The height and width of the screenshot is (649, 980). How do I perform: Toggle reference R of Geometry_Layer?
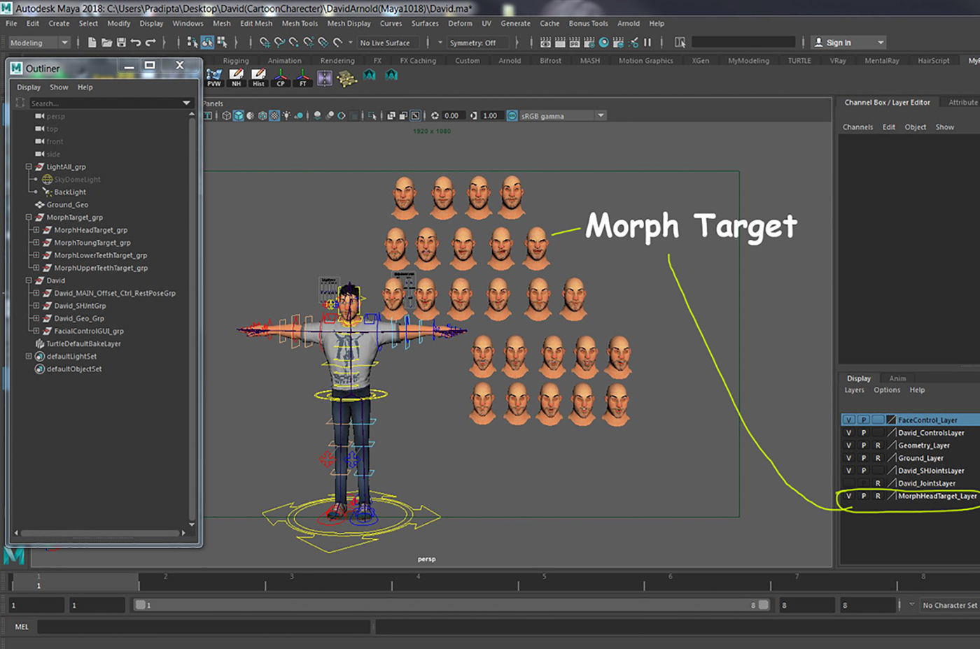[x=878, y=445]
